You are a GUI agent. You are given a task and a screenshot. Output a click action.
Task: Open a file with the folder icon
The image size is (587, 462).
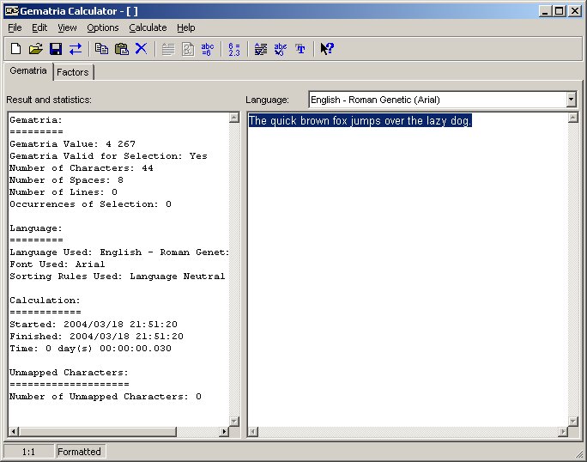[x=35, y=49]
